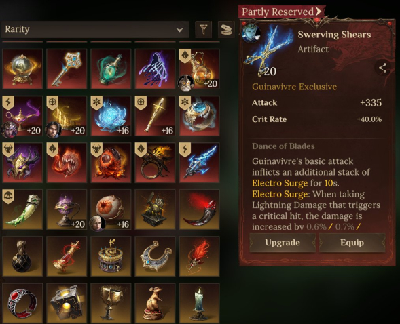Select the blue ice lotus artifact +16

pyautogui.click(x=111, y=116)
